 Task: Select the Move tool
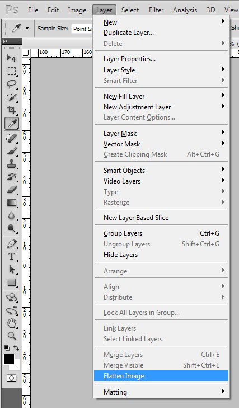click(x=12, y=58)
